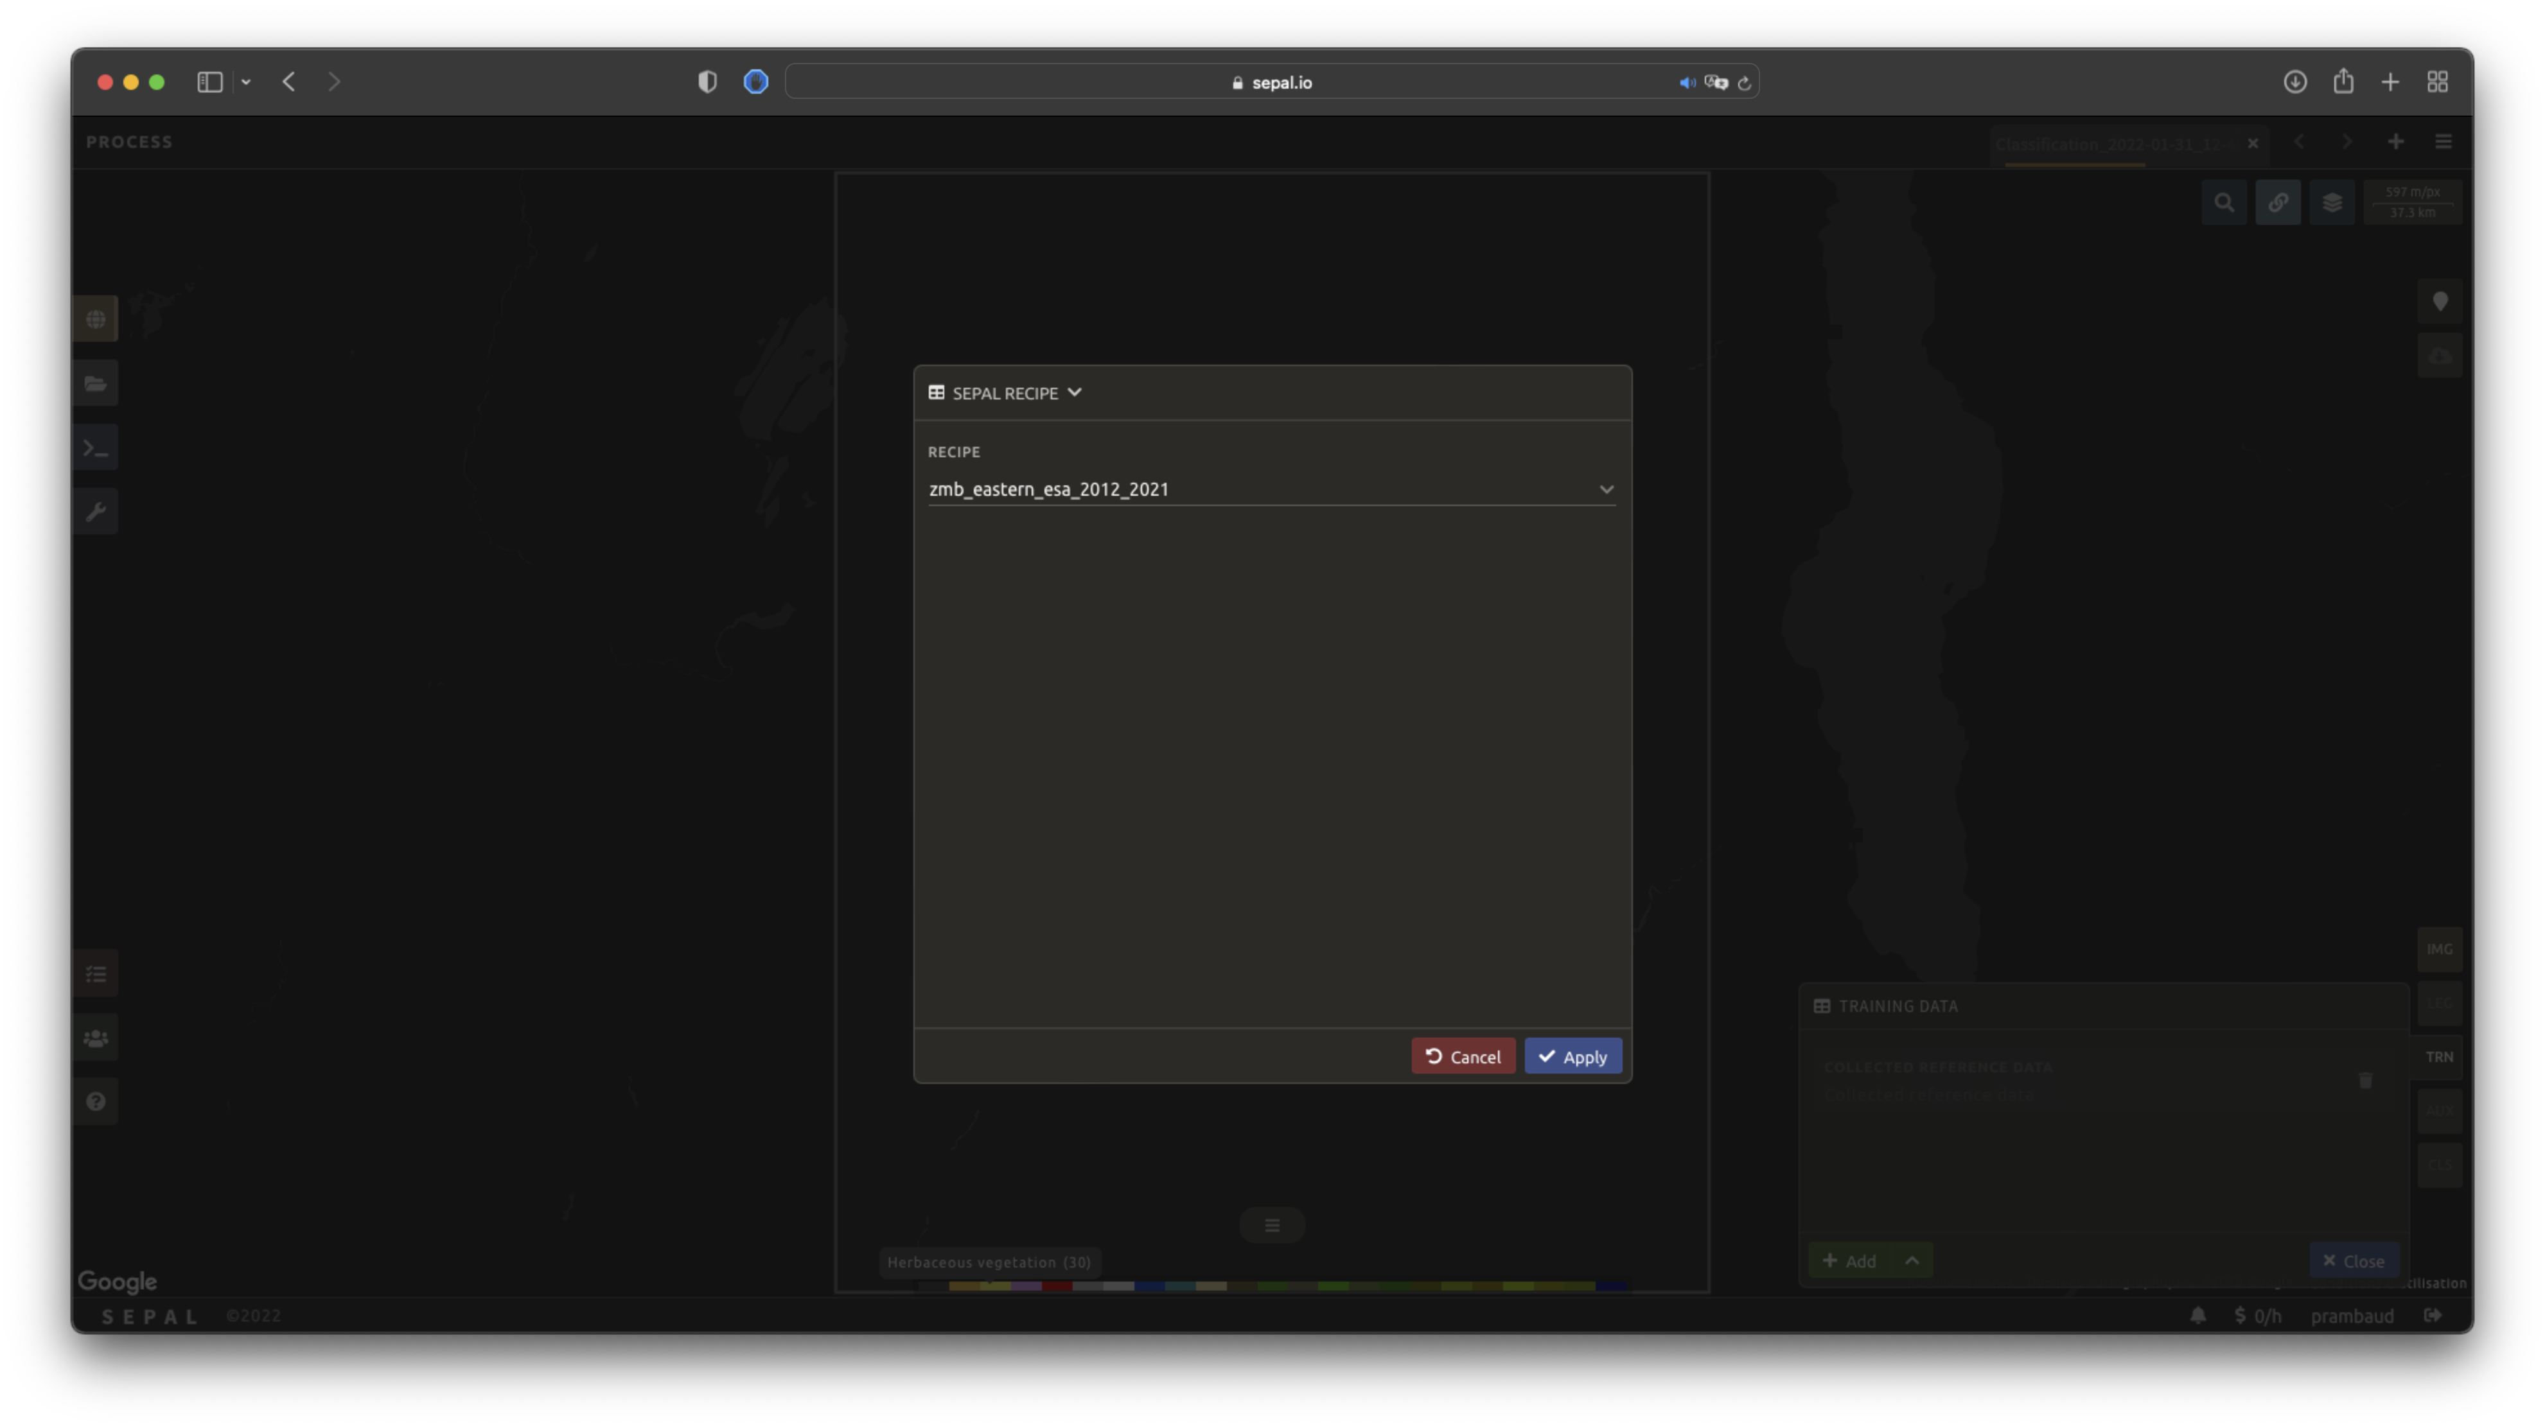Open the Terminal icon in sidebar
Viewport: 2545px width, 1428px height.
pos(96,448)
